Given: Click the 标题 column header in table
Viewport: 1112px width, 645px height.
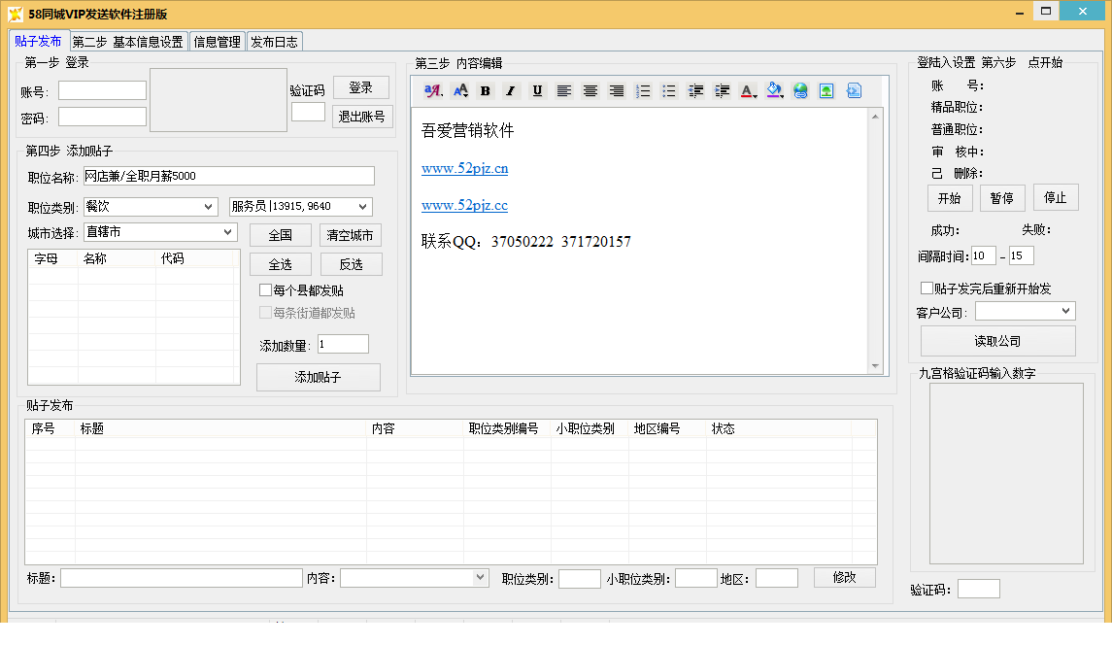Looking at the screenshot, I should coord(220,428).
